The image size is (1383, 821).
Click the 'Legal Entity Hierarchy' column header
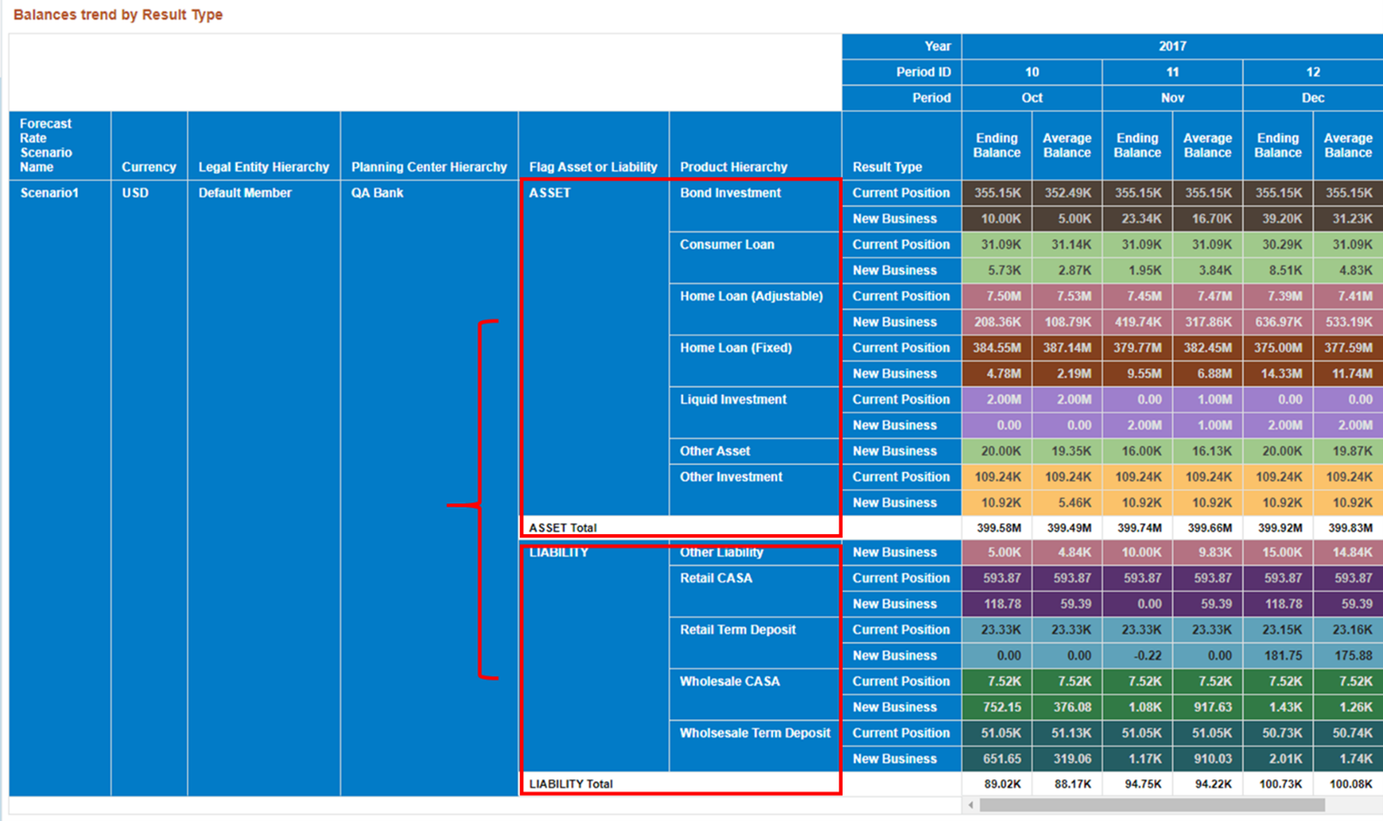point(264,145)
